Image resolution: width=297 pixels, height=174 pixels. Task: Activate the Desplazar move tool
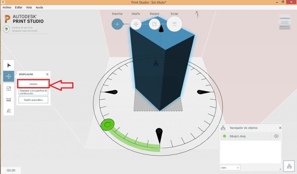(x=8, y=76)
